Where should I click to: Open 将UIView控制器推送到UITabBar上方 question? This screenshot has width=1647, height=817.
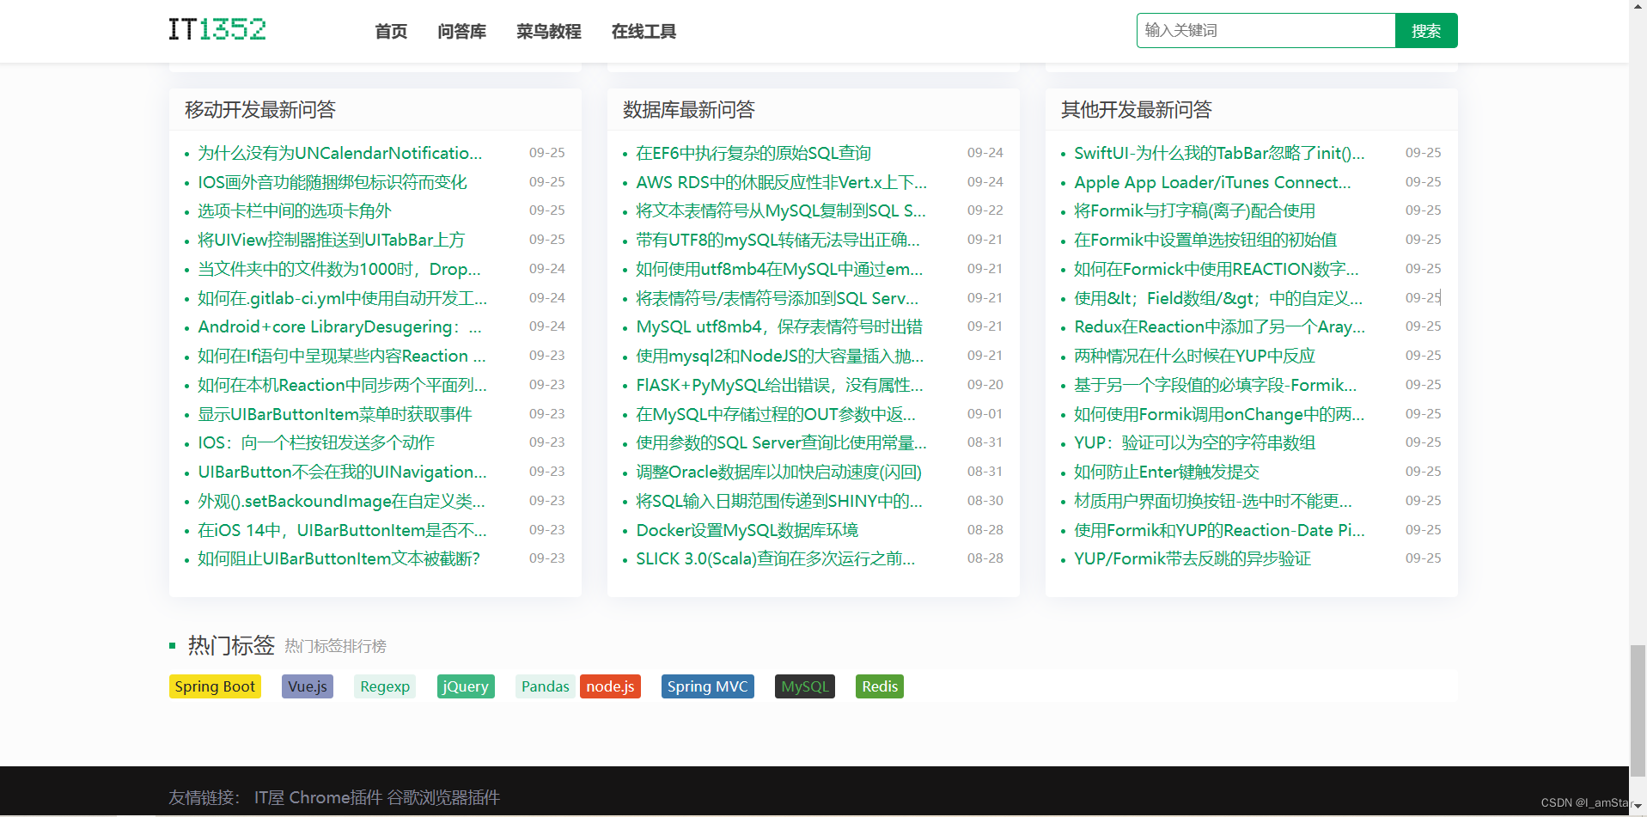pyautogui.click(x=332, y=240)
